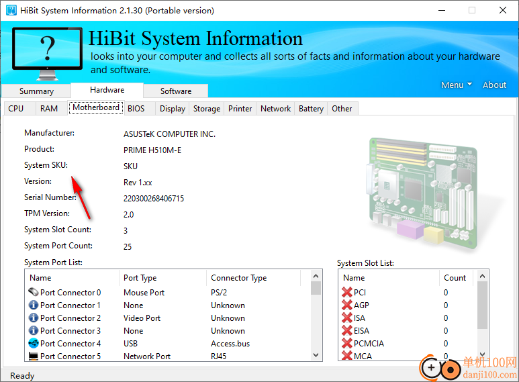Switch to the Software tab

click(x=176, y=91)
